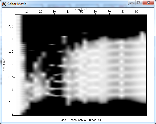The height and width of the screenshot is (124, 156).
Task: Click the 2.5 sec time tick label
Action: tap(11, 77)
